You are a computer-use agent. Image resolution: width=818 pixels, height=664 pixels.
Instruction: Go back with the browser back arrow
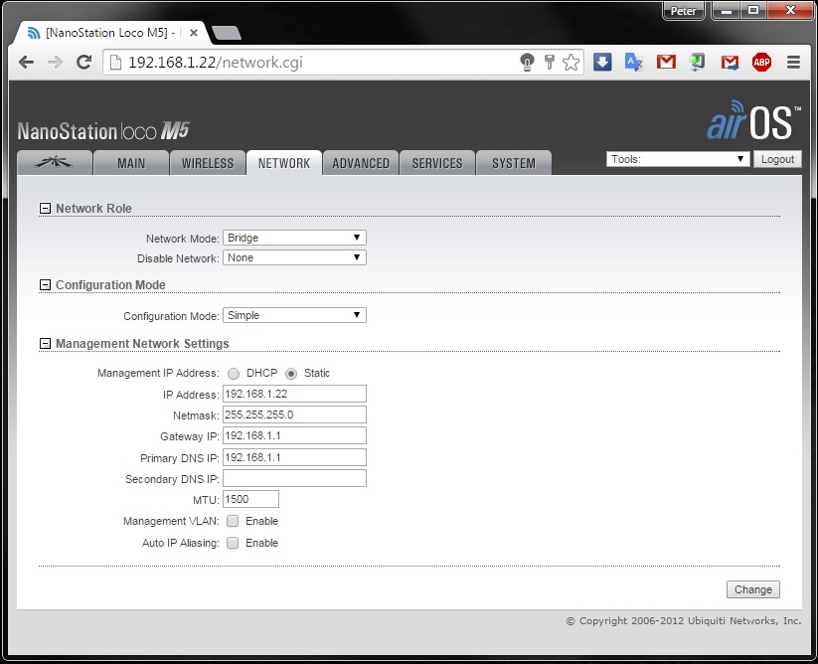(26, 63)
